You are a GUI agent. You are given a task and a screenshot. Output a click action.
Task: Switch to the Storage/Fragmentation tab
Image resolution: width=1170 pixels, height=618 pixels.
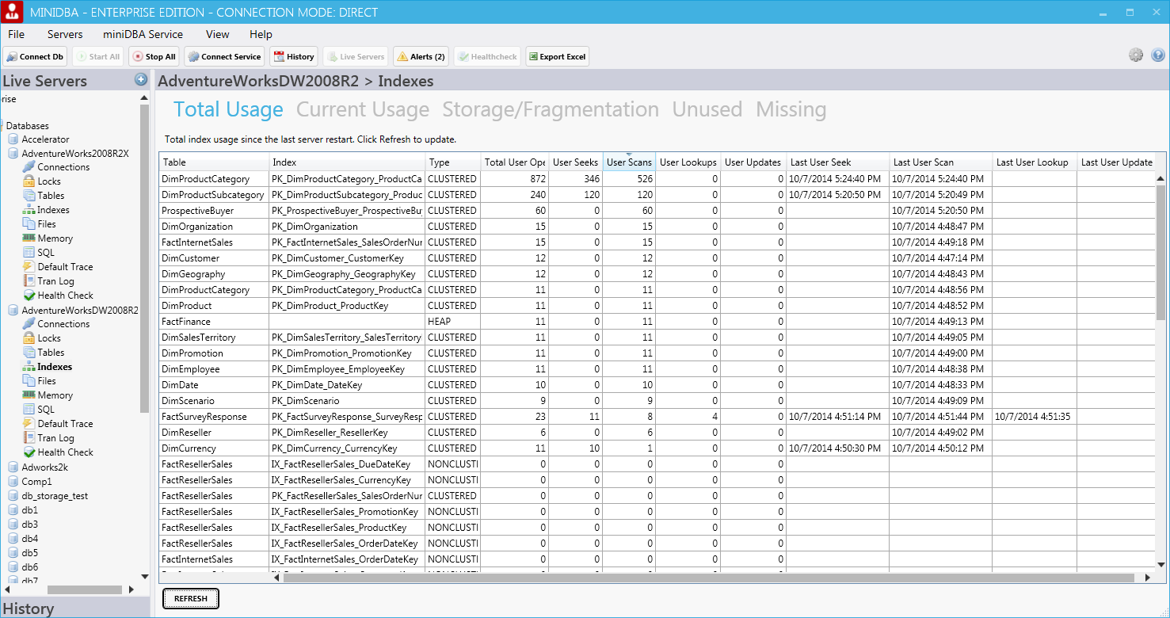(x=551, y=109)
